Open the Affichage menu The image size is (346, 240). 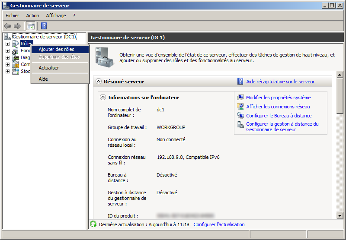tap(56, 16)
